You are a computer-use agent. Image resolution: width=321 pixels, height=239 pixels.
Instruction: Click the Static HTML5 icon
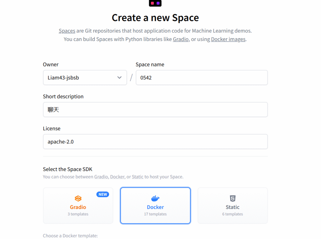(233, 198)
